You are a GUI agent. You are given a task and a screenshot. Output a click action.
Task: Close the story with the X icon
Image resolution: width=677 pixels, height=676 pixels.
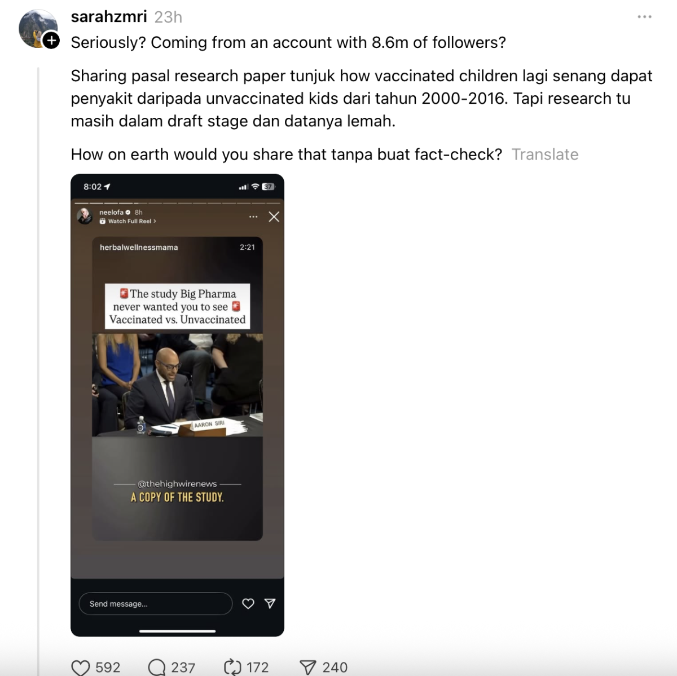[x=274, y=217]
